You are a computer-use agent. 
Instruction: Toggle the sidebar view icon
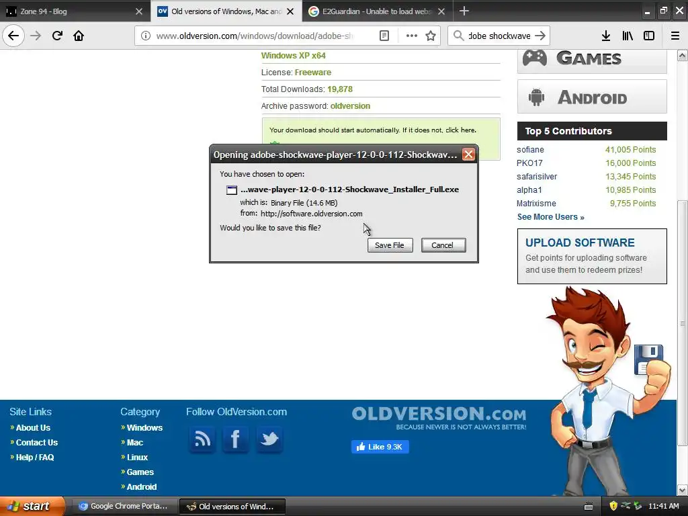click(x=649, y=36)
